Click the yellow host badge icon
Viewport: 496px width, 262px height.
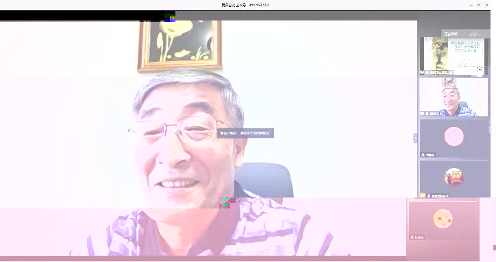(x=422, y=195)
